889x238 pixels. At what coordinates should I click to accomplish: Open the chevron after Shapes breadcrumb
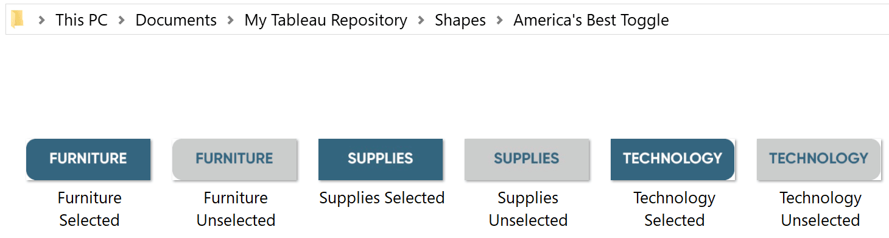click(x=500, y=20)
